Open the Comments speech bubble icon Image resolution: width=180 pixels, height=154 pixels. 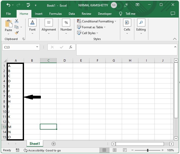(173, 13)
